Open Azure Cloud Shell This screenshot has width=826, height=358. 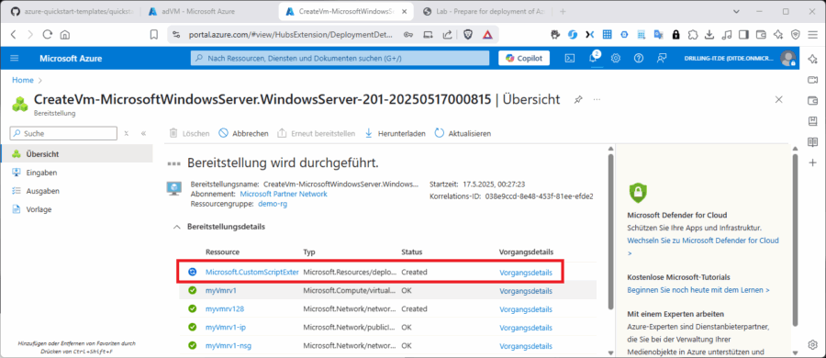[569, 59]
